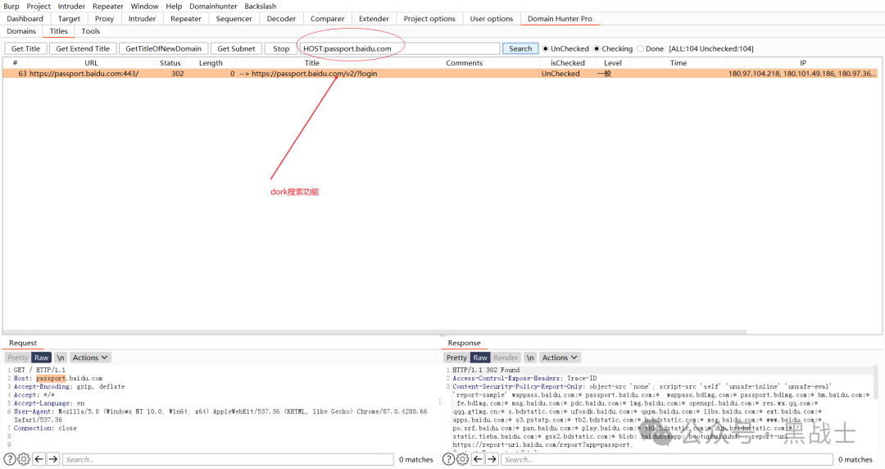Go to previous match in Response panel

point(478,459)
